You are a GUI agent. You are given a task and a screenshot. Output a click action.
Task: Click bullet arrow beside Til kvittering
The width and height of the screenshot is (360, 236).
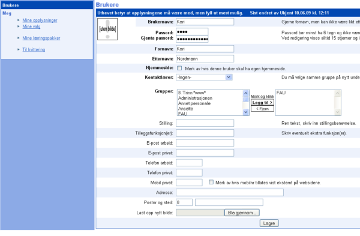pyautogui.click(x=19, y=49)
